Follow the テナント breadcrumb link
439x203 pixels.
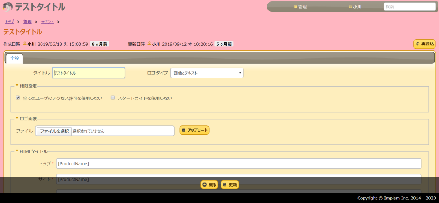48,22
